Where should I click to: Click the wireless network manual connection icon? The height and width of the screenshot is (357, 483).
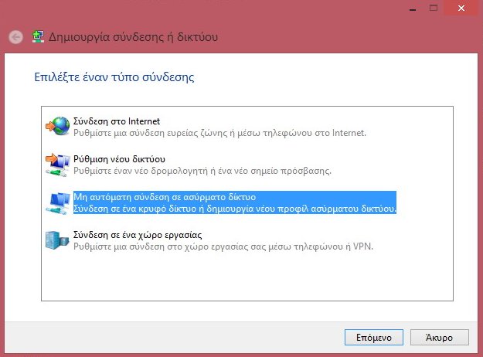click(58, 203)
